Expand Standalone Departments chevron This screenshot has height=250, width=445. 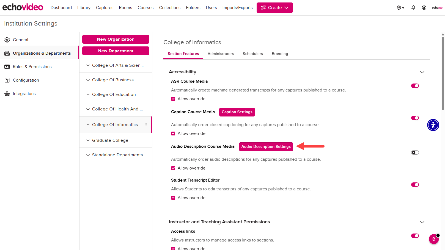[88, 155]
